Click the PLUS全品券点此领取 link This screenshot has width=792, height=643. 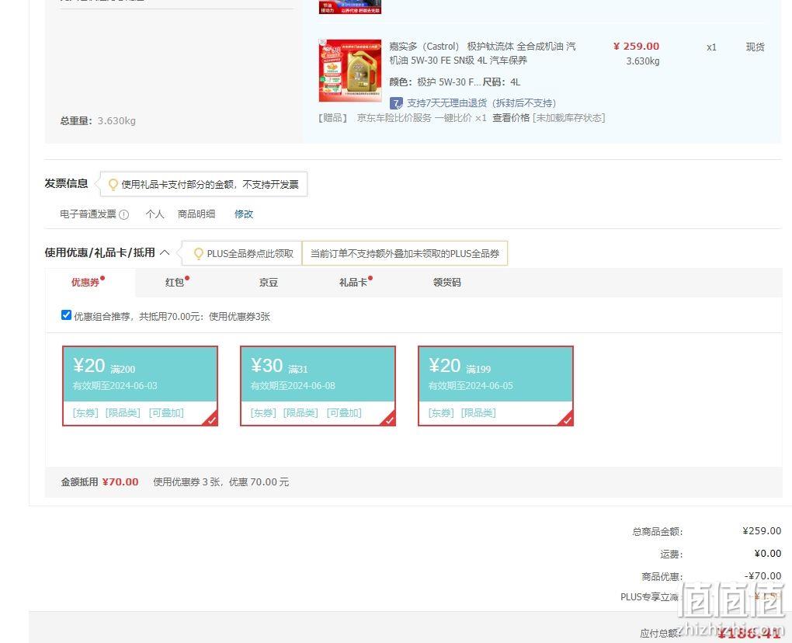tap(250, 254)
